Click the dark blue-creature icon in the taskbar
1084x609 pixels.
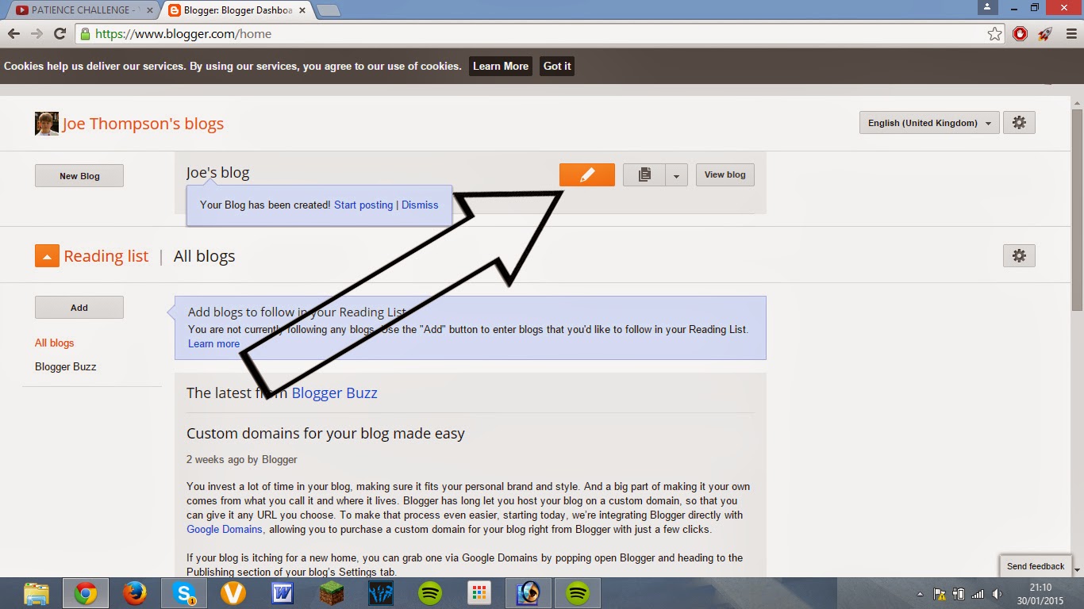(x=381, y=593)
